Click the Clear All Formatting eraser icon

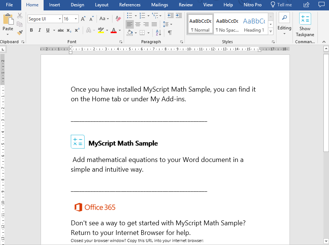118,19
